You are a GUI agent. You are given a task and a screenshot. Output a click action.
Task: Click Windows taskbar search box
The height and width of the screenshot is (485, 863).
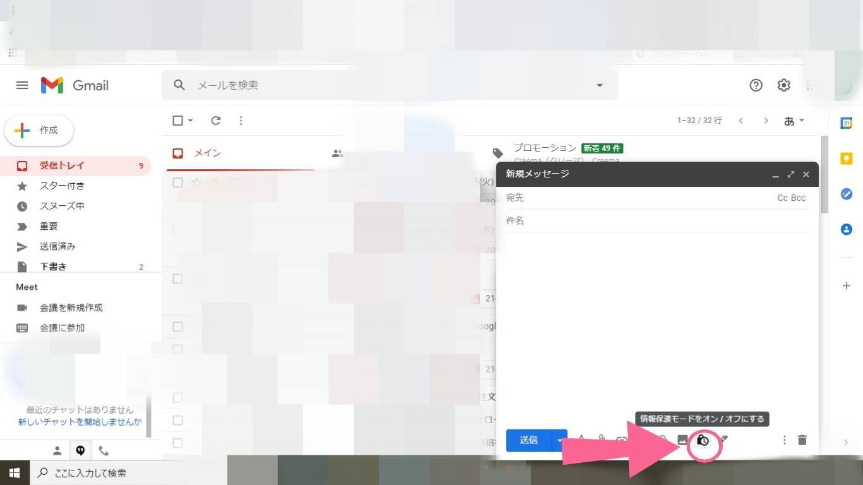(128, 472)
